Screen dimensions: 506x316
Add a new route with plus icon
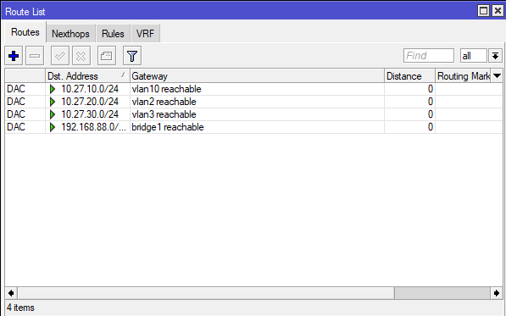[14, 56]
